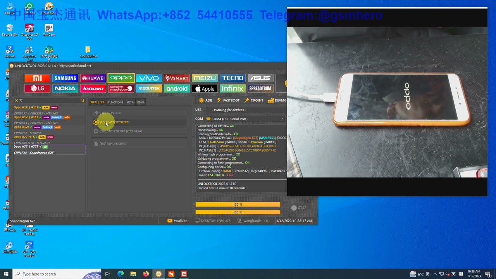The image size is (496, 279).
Task: Open the WinCam desktop shortcut
Action: [x=49, y=30]
